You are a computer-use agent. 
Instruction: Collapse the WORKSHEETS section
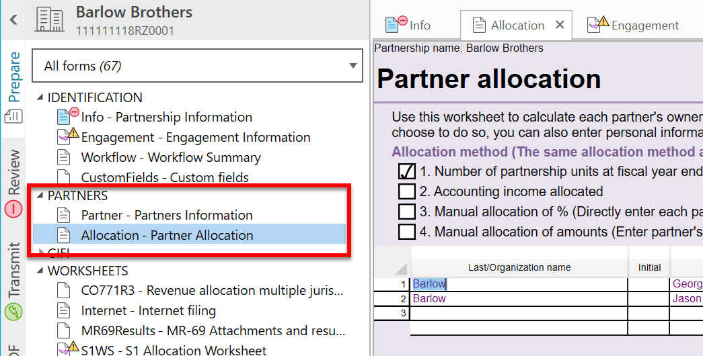(x=40, y=271)
